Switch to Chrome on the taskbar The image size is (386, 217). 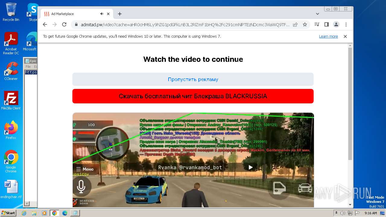click(55, 213)
